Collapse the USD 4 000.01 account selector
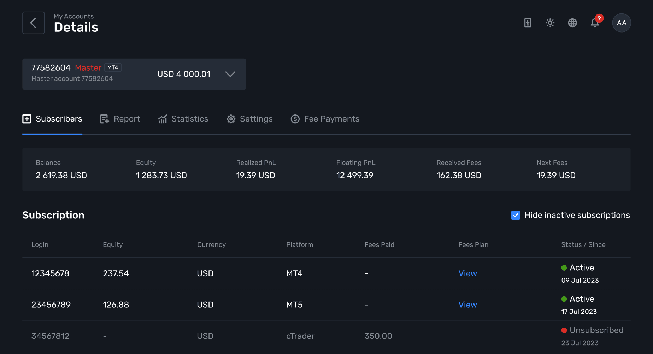 click(230, 74)
